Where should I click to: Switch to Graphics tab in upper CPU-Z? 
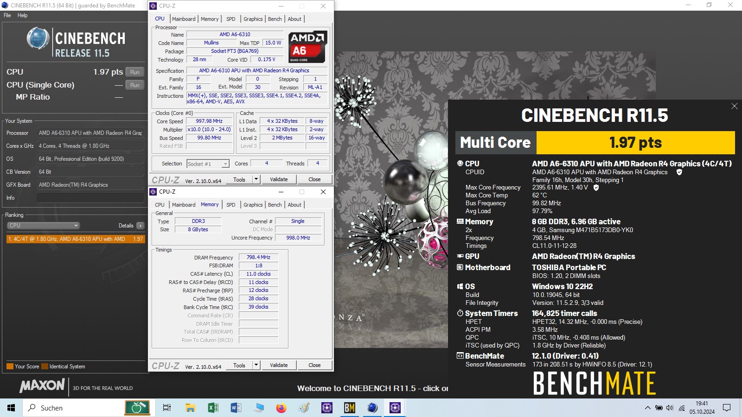(253, 19)
